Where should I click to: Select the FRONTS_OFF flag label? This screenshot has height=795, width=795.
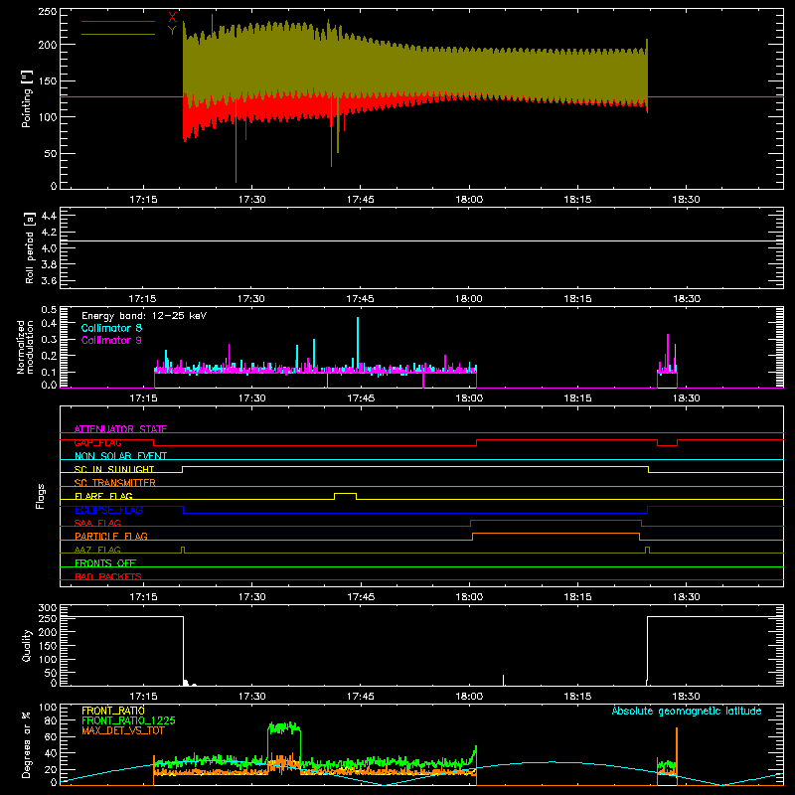point(105,562)
